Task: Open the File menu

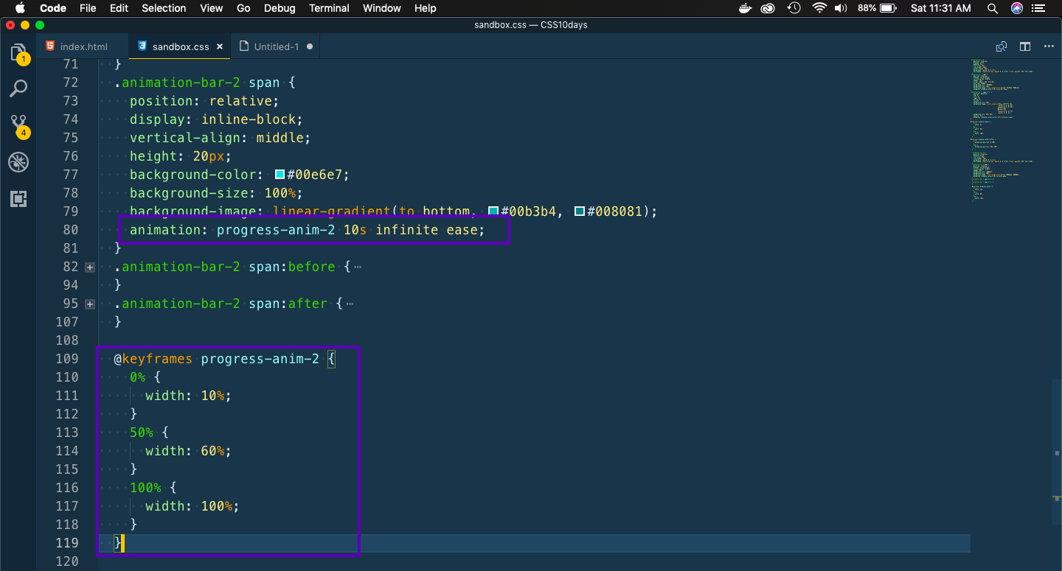Action: [88, 8]
